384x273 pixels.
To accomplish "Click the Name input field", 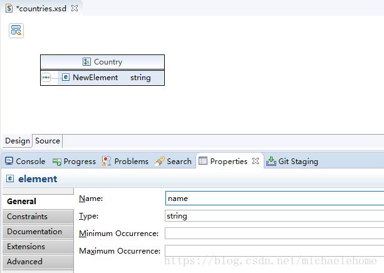I will [x=274, y=198].
